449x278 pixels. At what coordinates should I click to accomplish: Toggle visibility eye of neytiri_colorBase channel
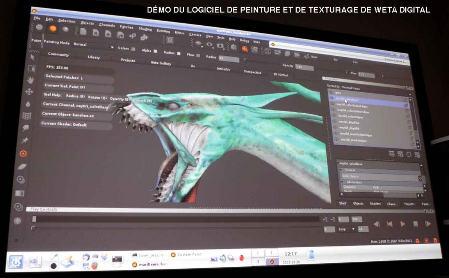pyautogui.click(x=332, y=98)
